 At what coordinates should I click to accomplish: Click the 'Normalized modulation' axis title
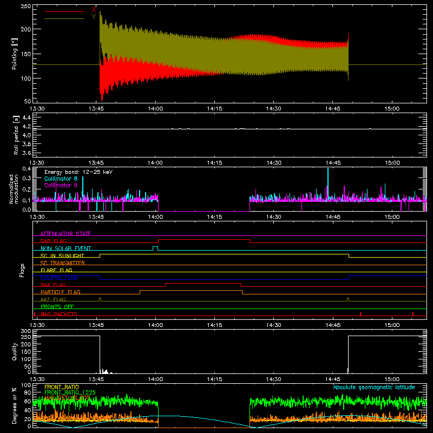pos(14,189)
